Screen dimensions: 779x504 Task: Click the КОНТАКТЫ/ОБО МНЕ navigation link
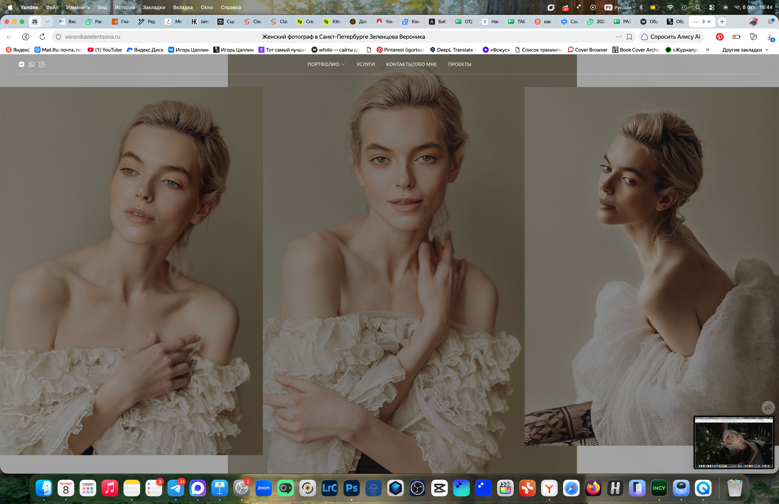pos(411,65)
